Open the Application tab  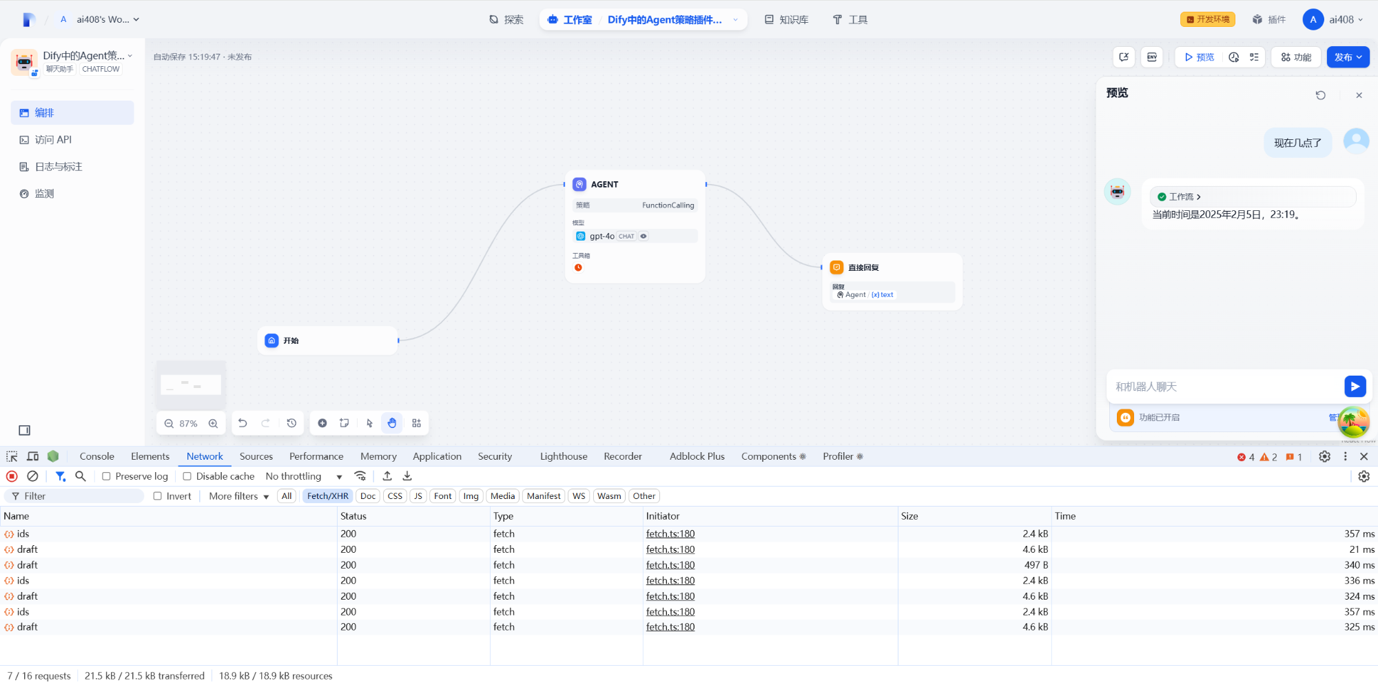[x=437, y=456]
